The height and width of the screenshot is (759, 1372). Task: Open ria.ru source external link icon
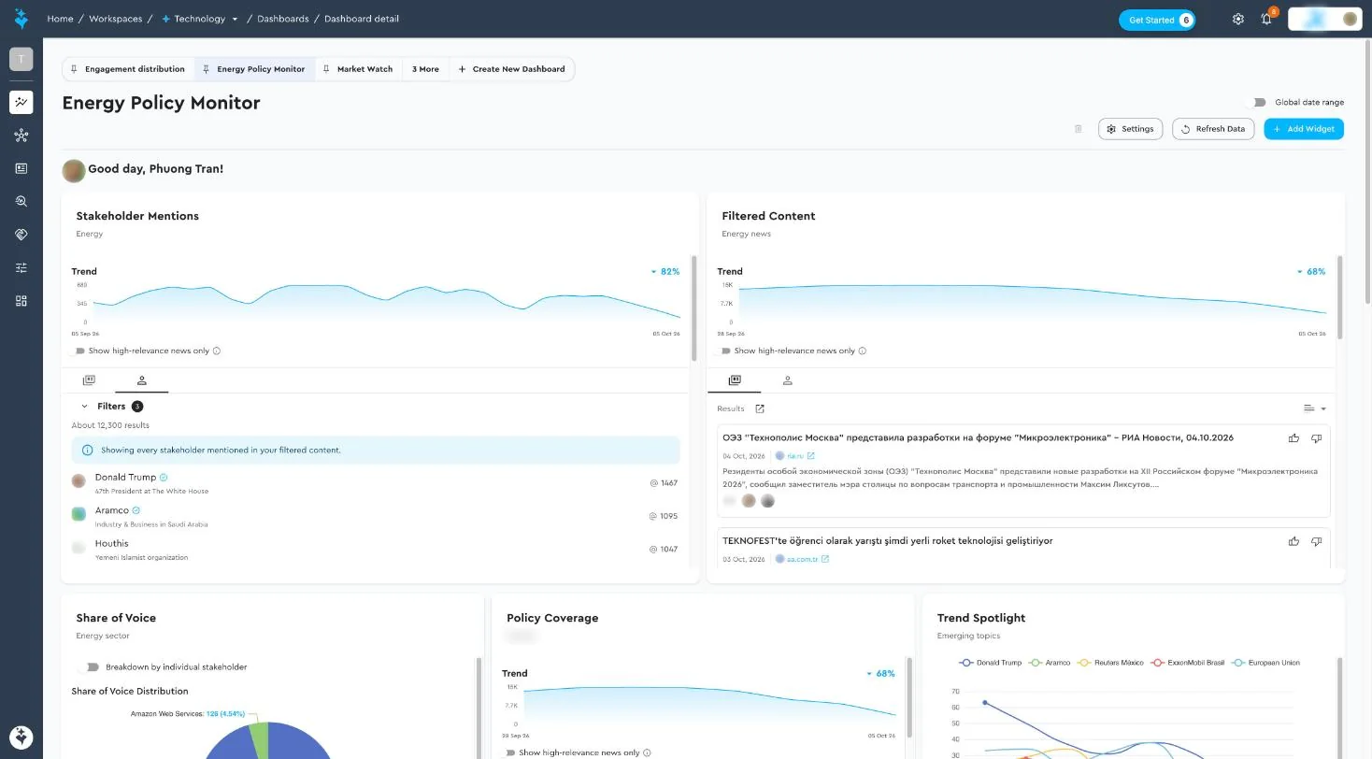click(x=810, y=456)
